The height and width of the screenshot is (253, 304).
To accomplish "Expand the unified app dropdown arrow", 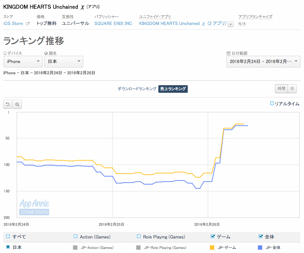I will coord(231,24).
